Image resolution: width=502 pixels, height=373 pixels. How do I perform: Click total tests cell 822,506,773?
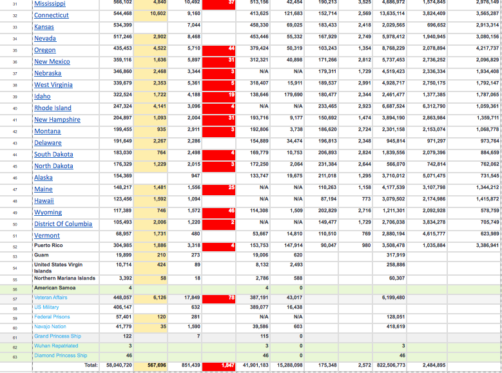point(391,365)
